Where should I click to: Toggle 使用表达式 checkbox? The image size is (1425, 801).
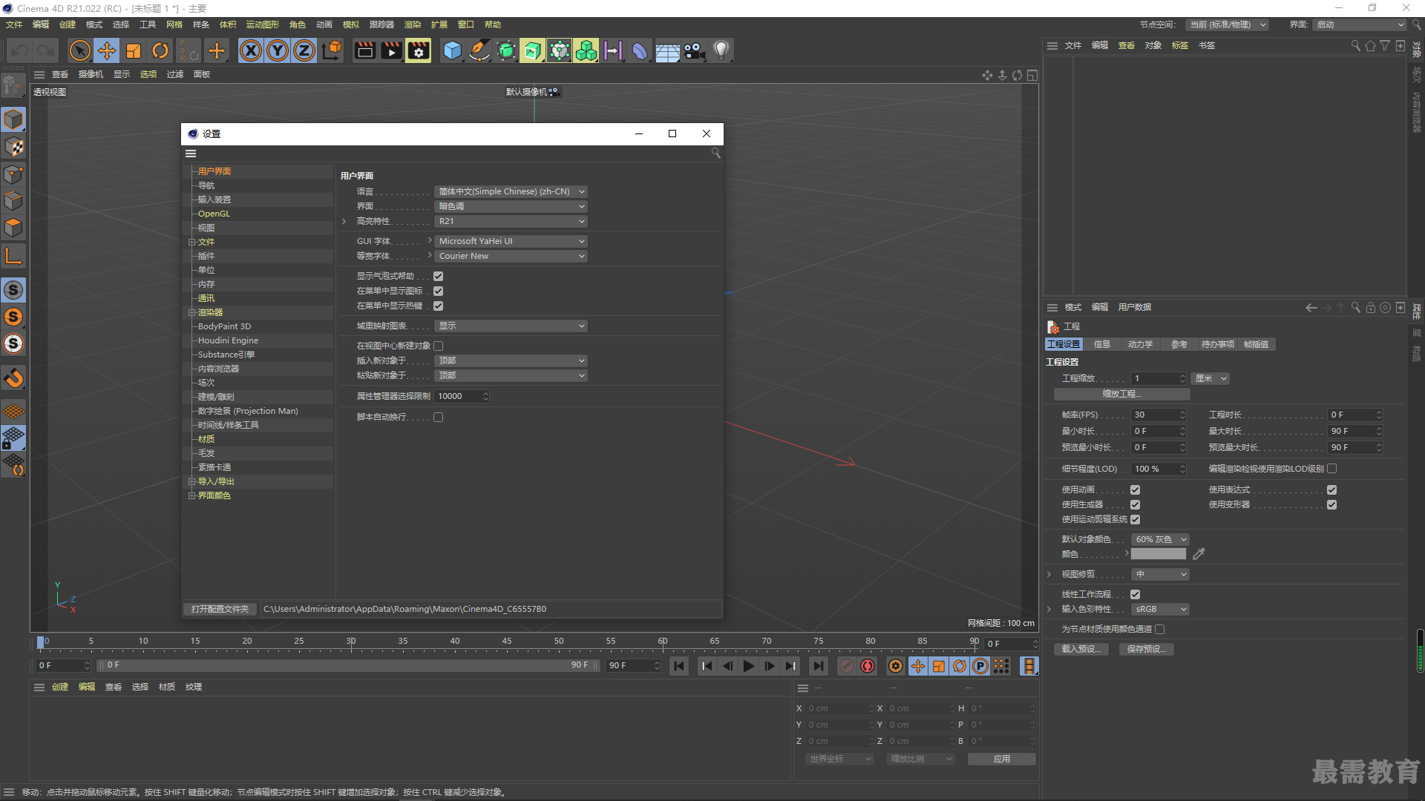1331,490
